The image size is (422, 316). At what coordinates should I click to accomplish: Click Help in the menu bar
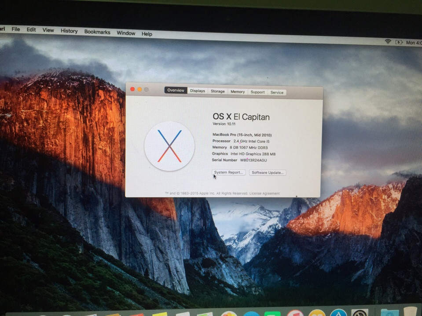(x=147, y=34)
